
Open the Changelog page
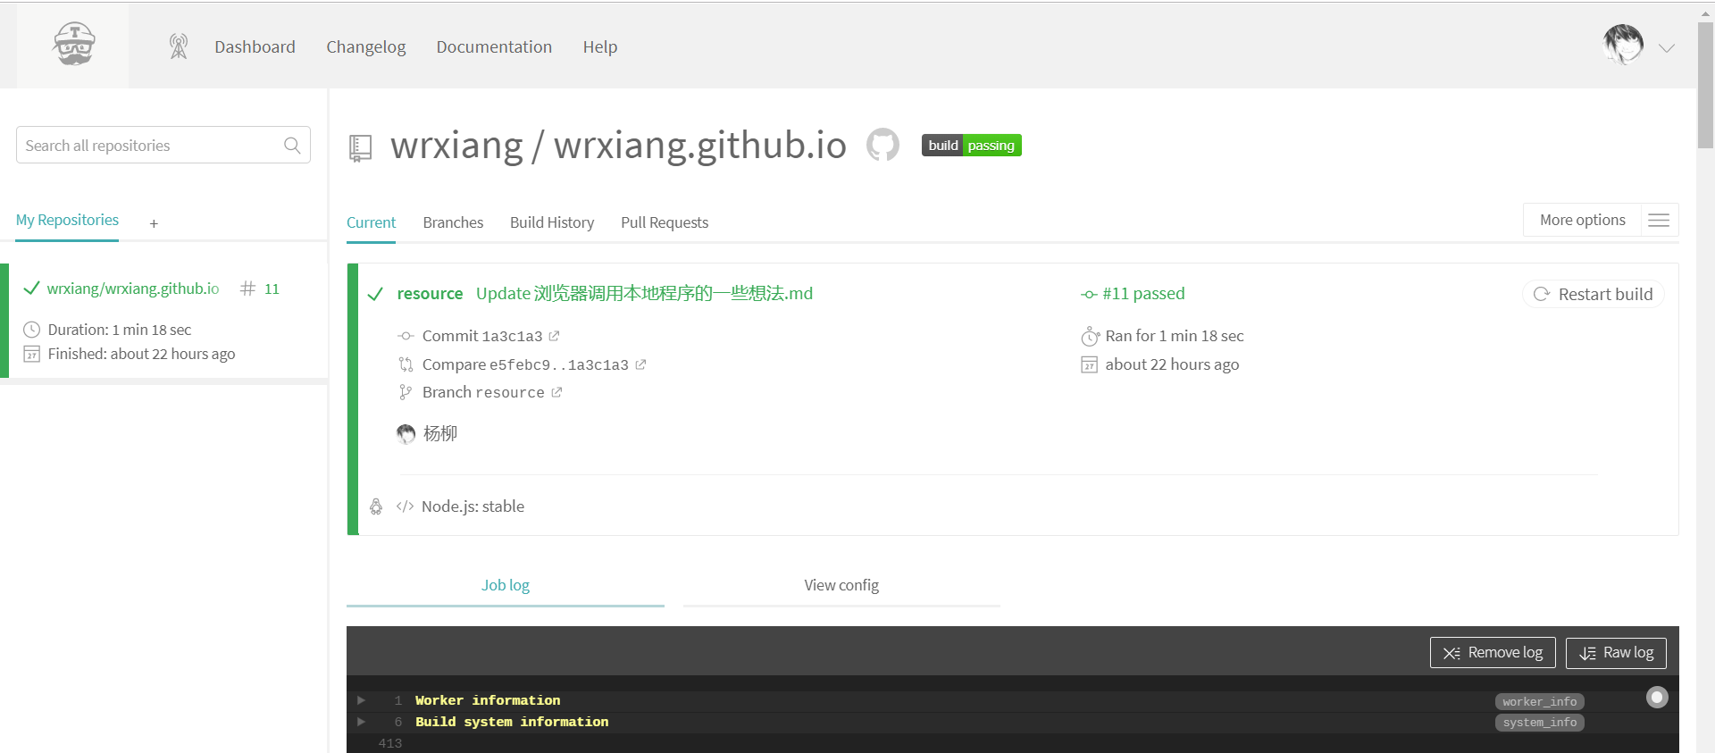365,47
